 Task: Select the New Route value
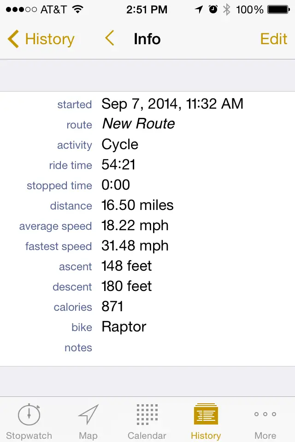[138, 124]
